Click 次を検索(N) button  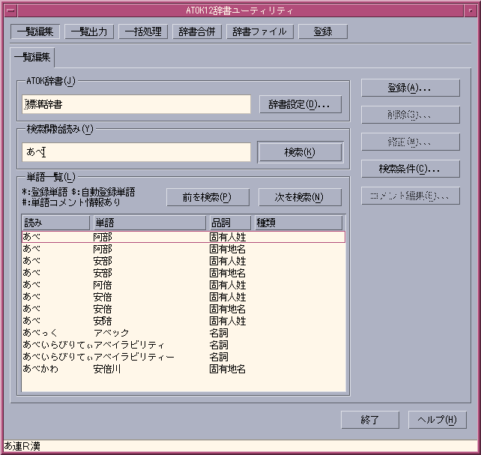click(300, 197)
